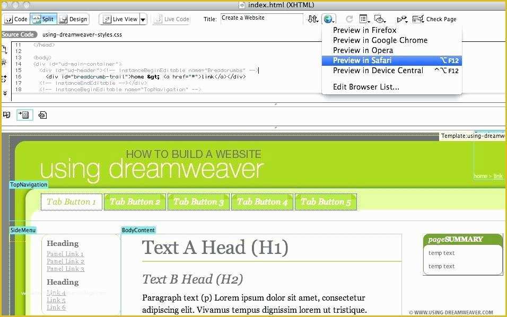Click the using dreamweaver banner title
This screenshot has width=507, height=317.
(152, 169)
